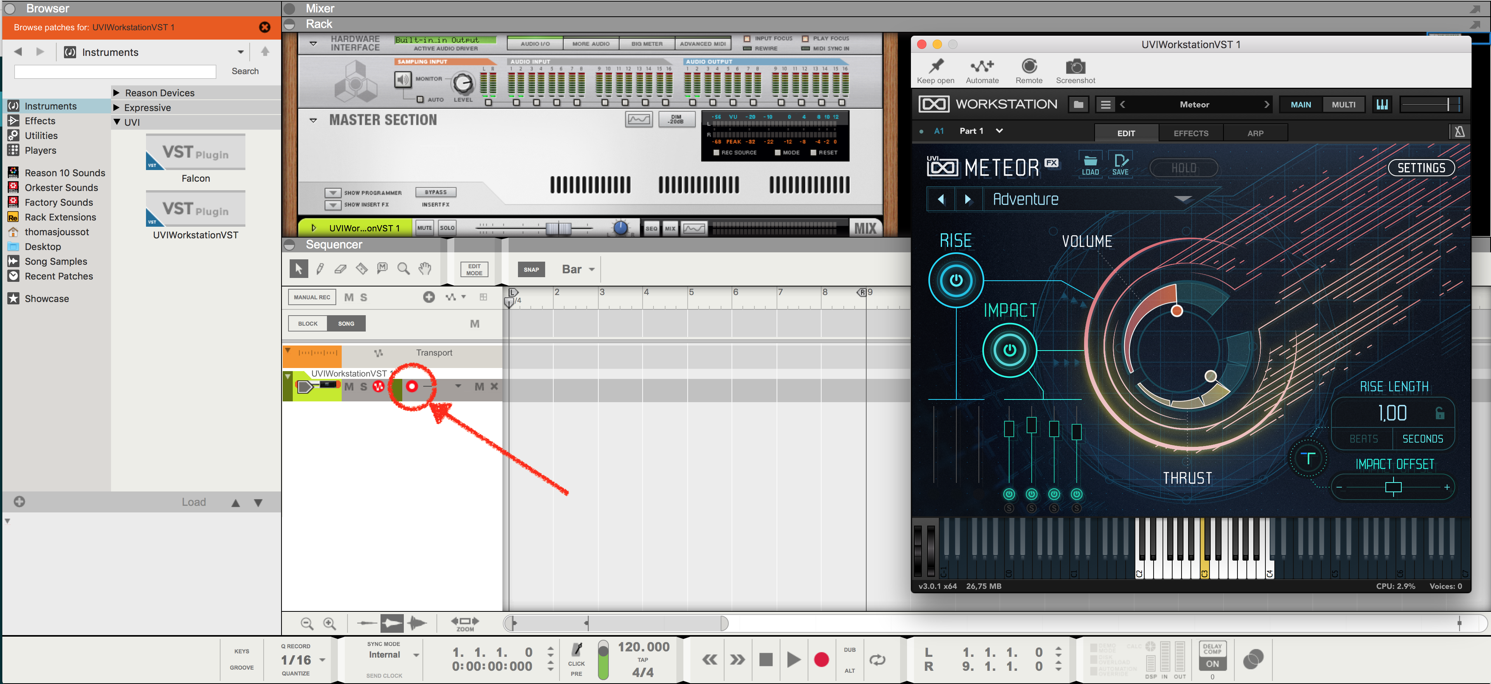Switch to the ARP tab

1255,133
